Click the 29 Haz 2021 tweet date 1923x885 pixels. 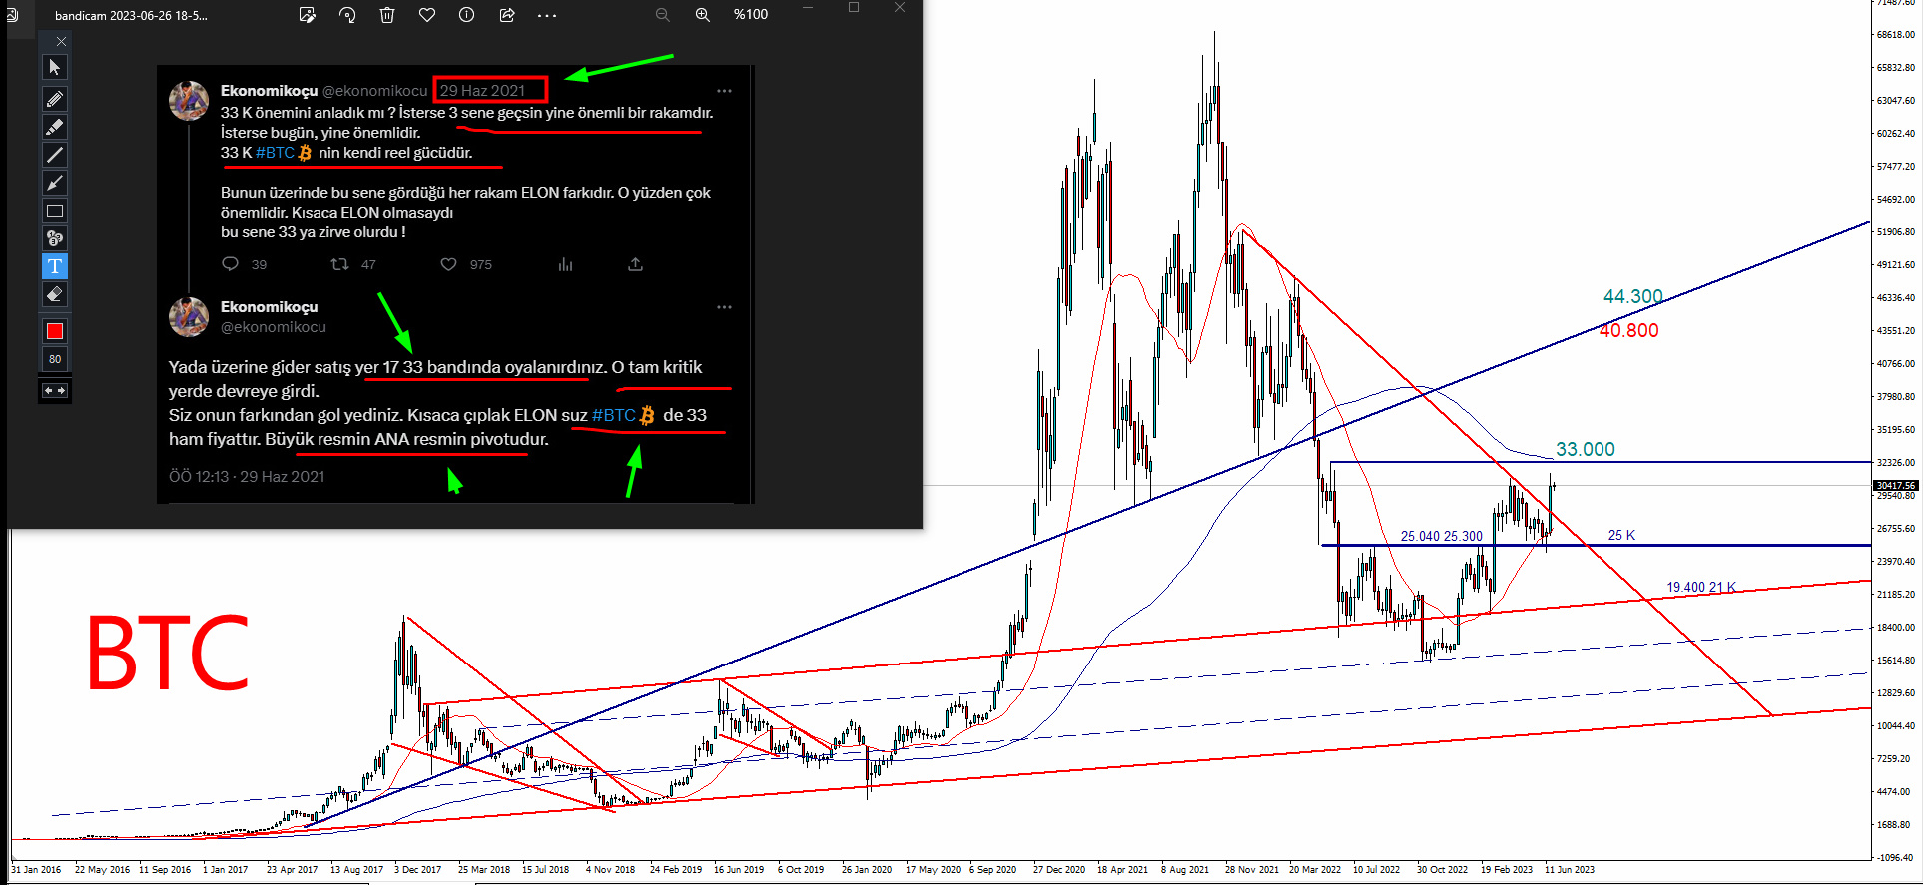point(482,91)
